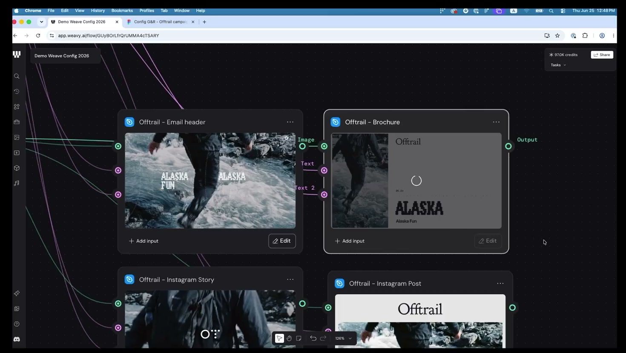This screenshot has height=353, width=626.
Task: Click Add input on the Brochure node
Action: coord(350,241)
